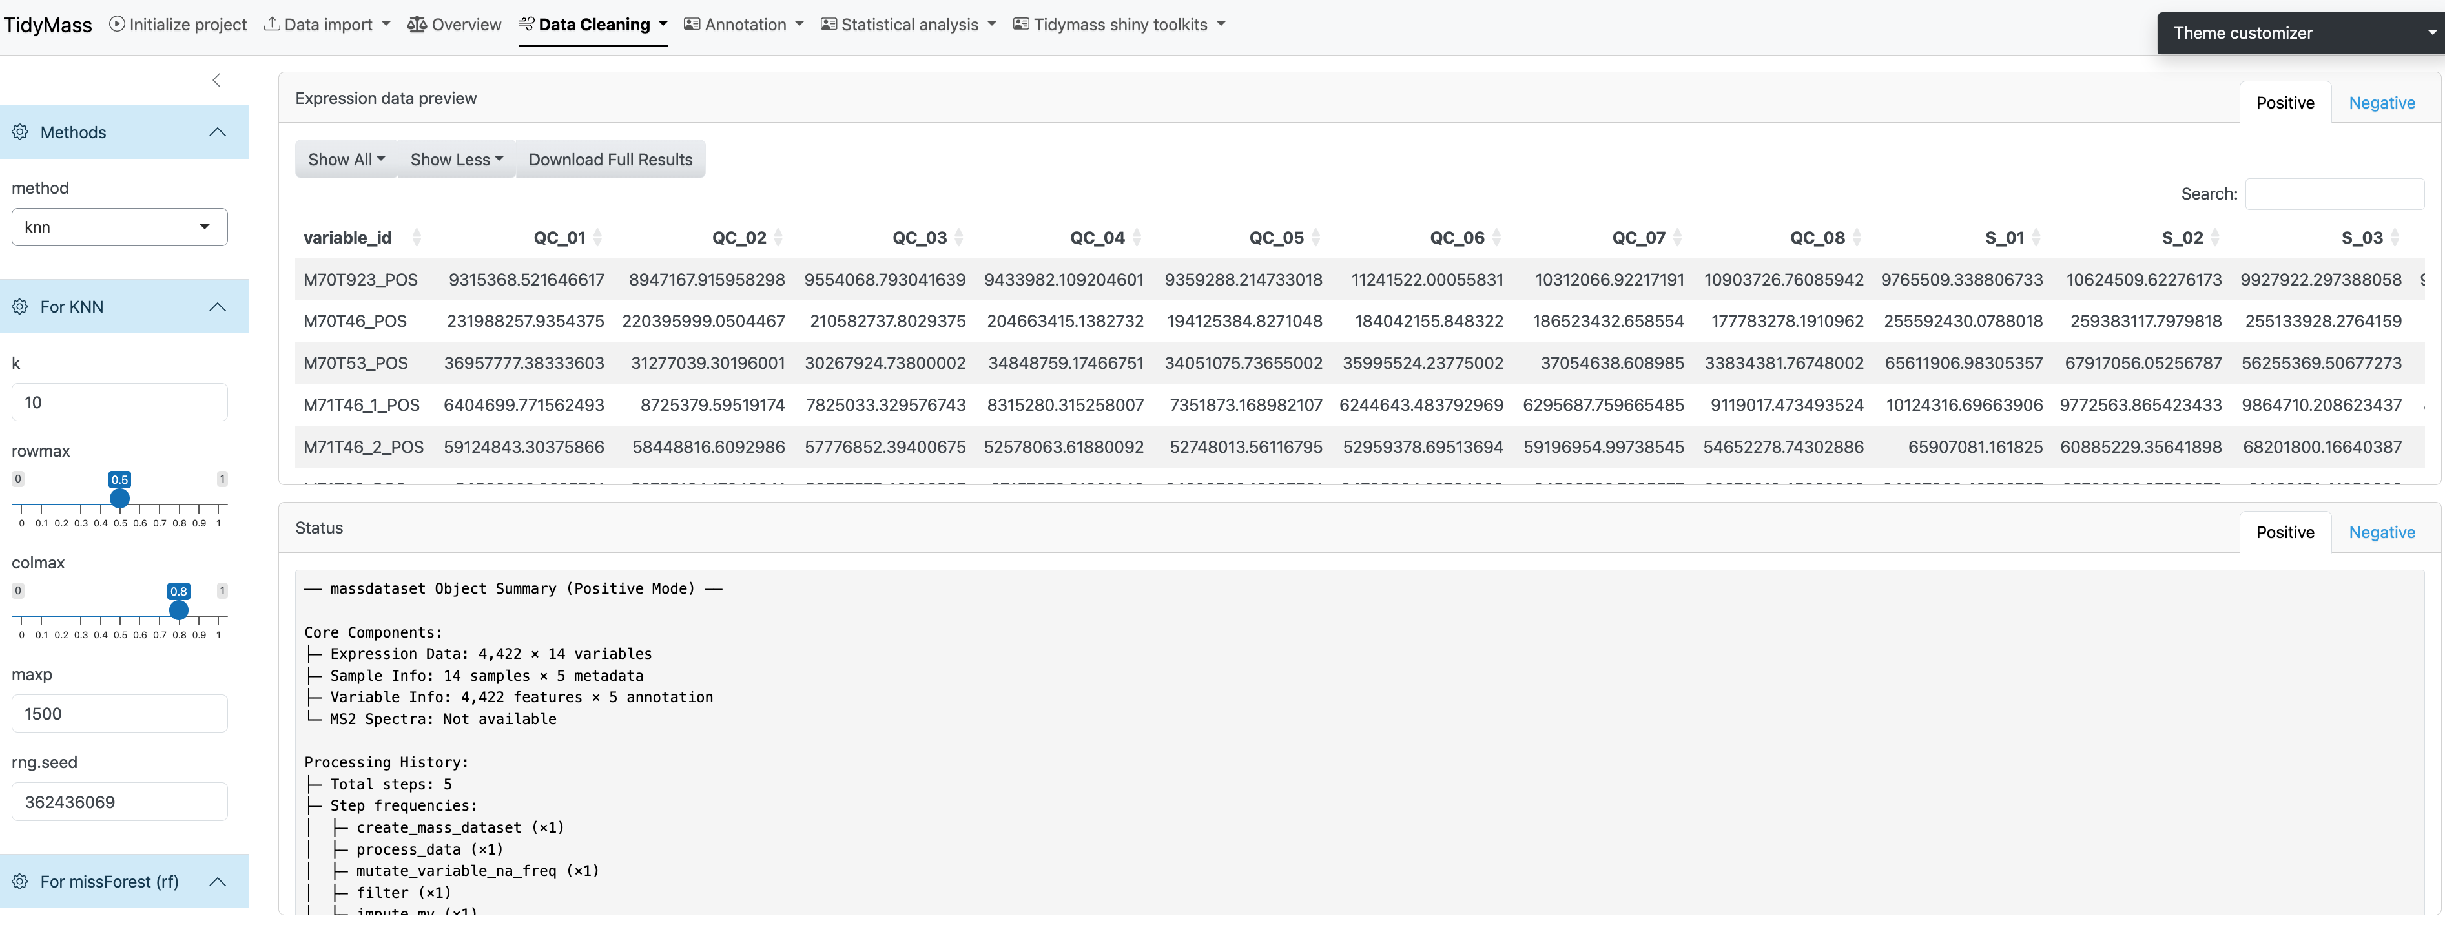Click the 'Total steps: 5' status line
The image size is (2445, 925).
coord(391,784)
